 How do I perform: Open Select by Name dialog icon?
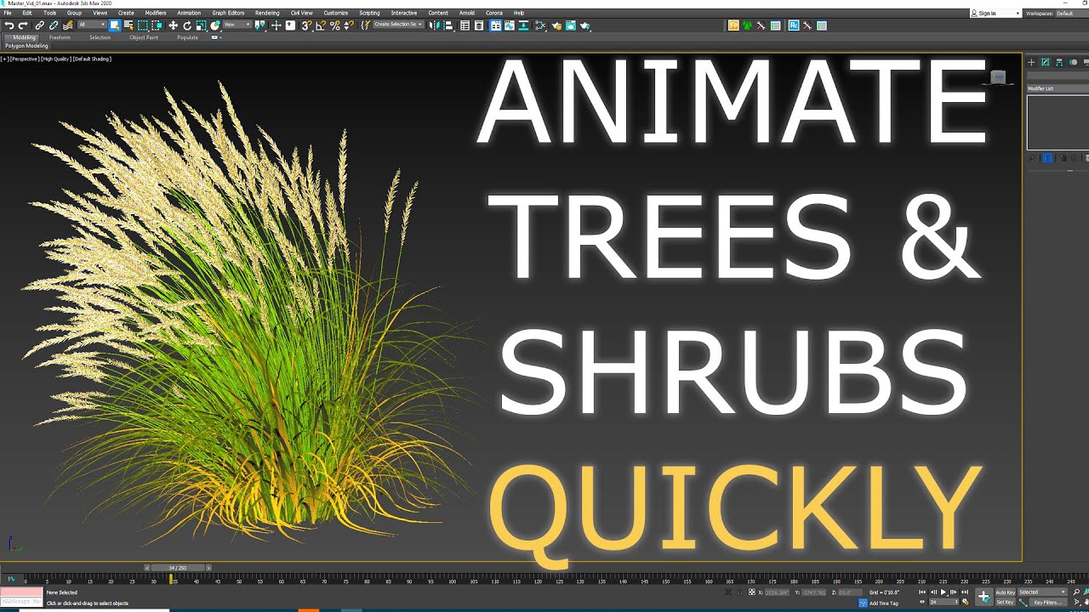click(x=128, y=25)
